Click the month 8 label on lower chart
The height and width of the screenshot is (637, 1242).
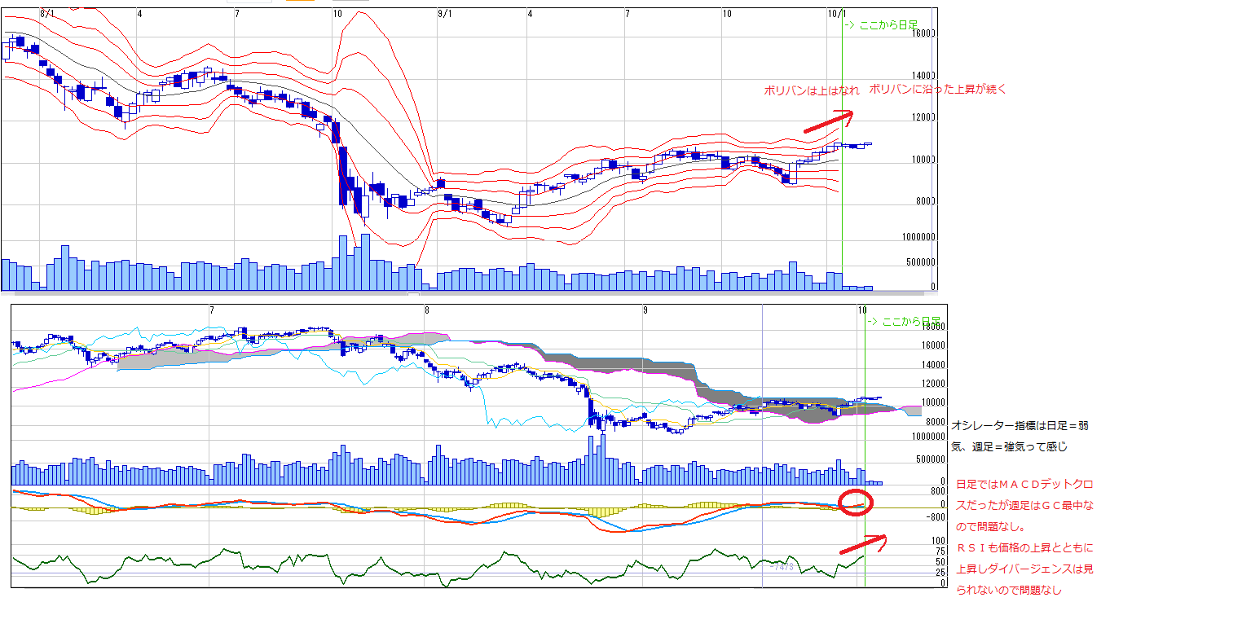(427, 310)
